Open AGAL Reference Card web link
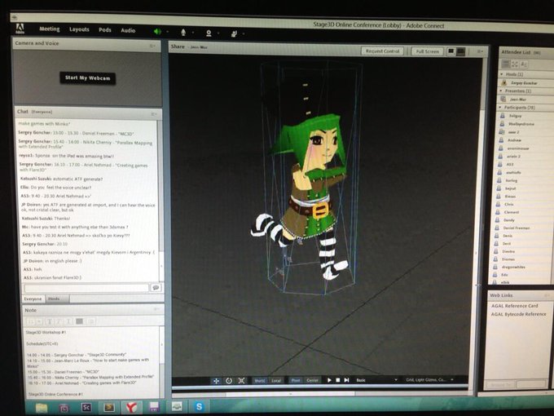The height and width of the screenshot is (416, 554). 514,306
